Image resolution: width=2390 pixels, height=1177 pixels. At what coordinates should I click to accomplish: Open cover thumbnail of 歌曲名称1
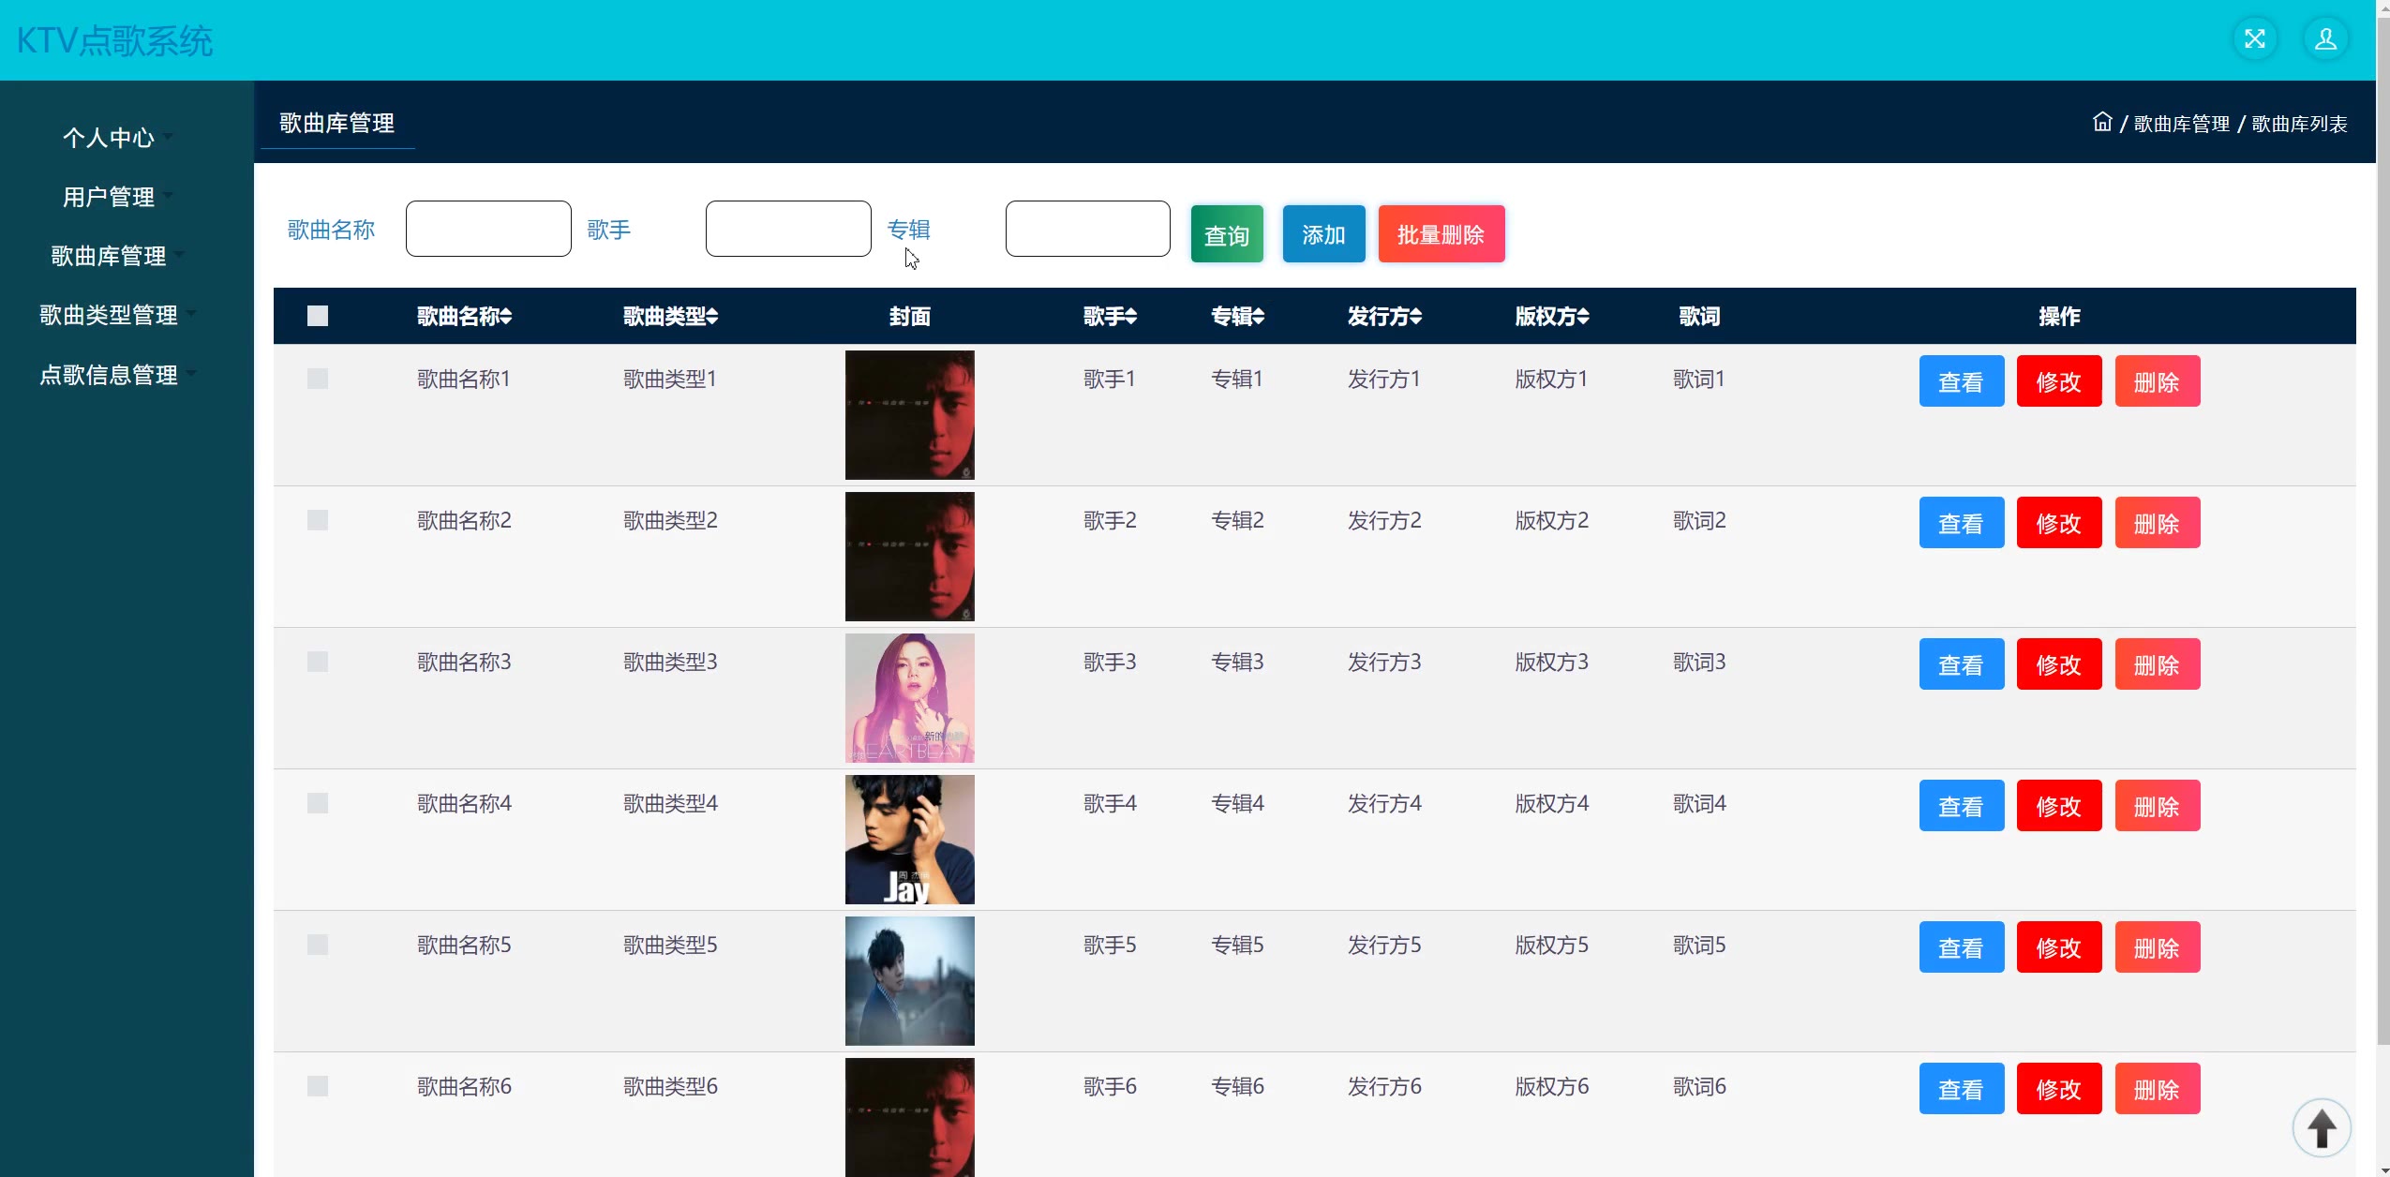click(910, 415)
